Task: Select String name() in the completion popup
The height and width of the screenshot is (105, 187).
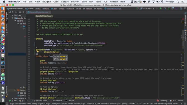Action: (60, 56)
